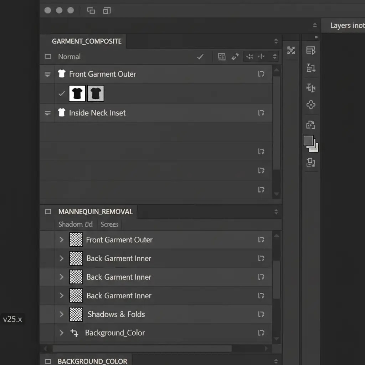Expand the Background_Color layer chevron
This screenshot has height=365, width=365.
(x=61, y=333)
